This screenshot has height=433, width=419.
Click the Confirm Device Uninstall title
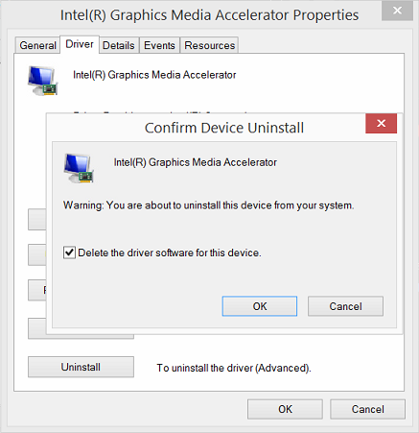224,128
